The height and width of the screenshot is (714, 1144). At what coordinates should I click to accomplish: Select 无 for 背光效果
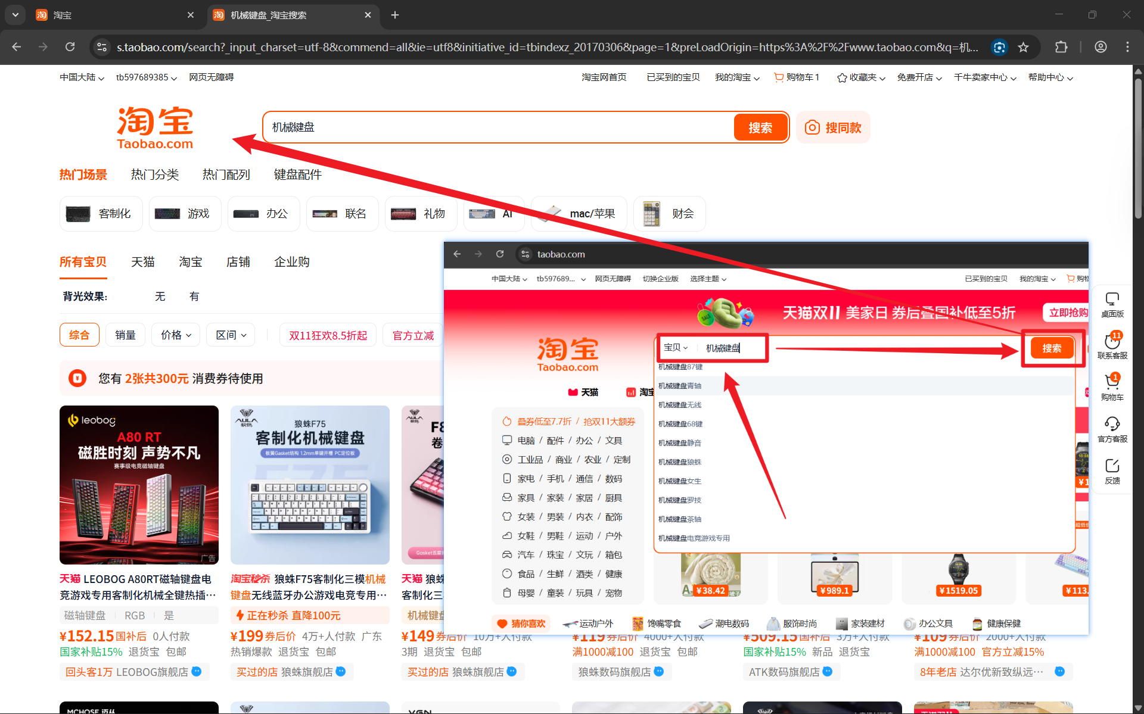(x=160, y=297)
